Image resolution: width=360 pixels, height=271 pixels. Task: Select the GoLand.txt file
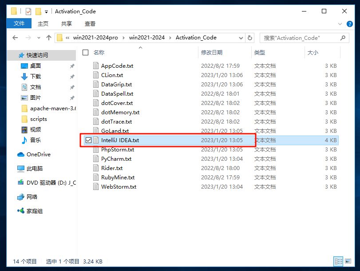point(115,131)
